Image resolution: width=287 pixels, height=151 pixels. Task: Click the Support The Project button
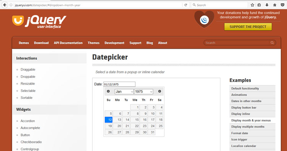248,27
